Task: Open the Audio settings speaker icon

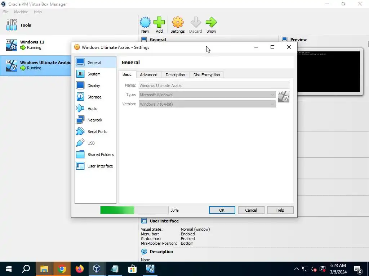Action: (80, 109)
